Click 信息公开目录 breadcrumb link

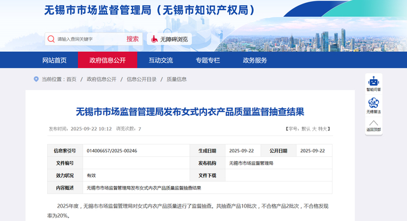141,79
